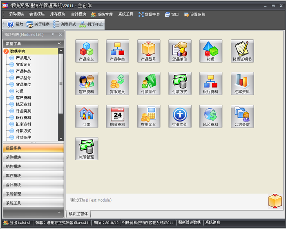Screen dimensions: 286x229
Task: Click 刷新缓存数据 in status bar
Action: (x=189, y=222)
